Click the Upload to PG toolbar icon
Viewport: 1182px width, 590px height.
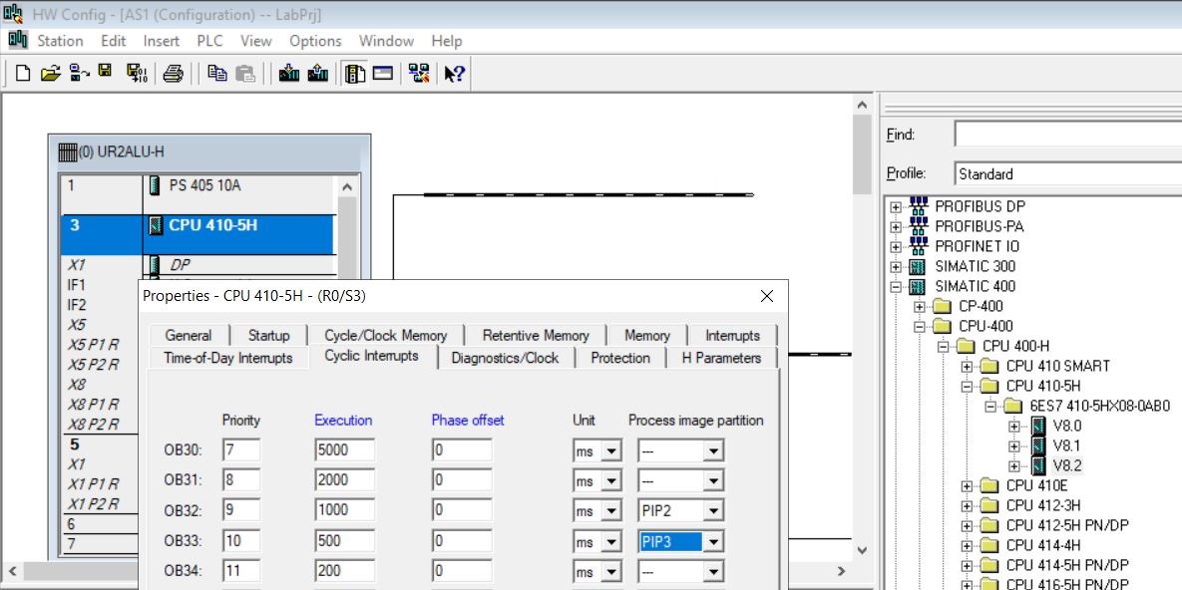(x=318, y=73)
